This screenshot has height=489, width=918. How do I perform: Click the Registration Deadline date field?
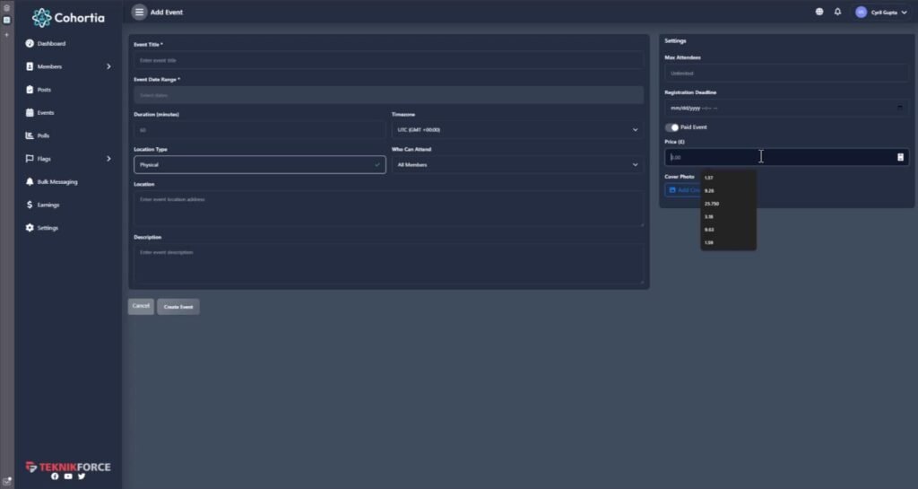786,108
